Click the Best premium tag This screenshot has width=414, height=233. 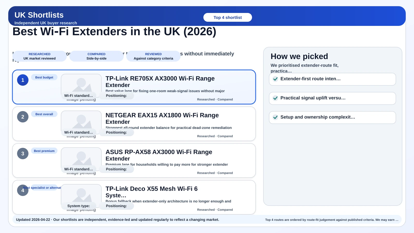click(44, 151)
